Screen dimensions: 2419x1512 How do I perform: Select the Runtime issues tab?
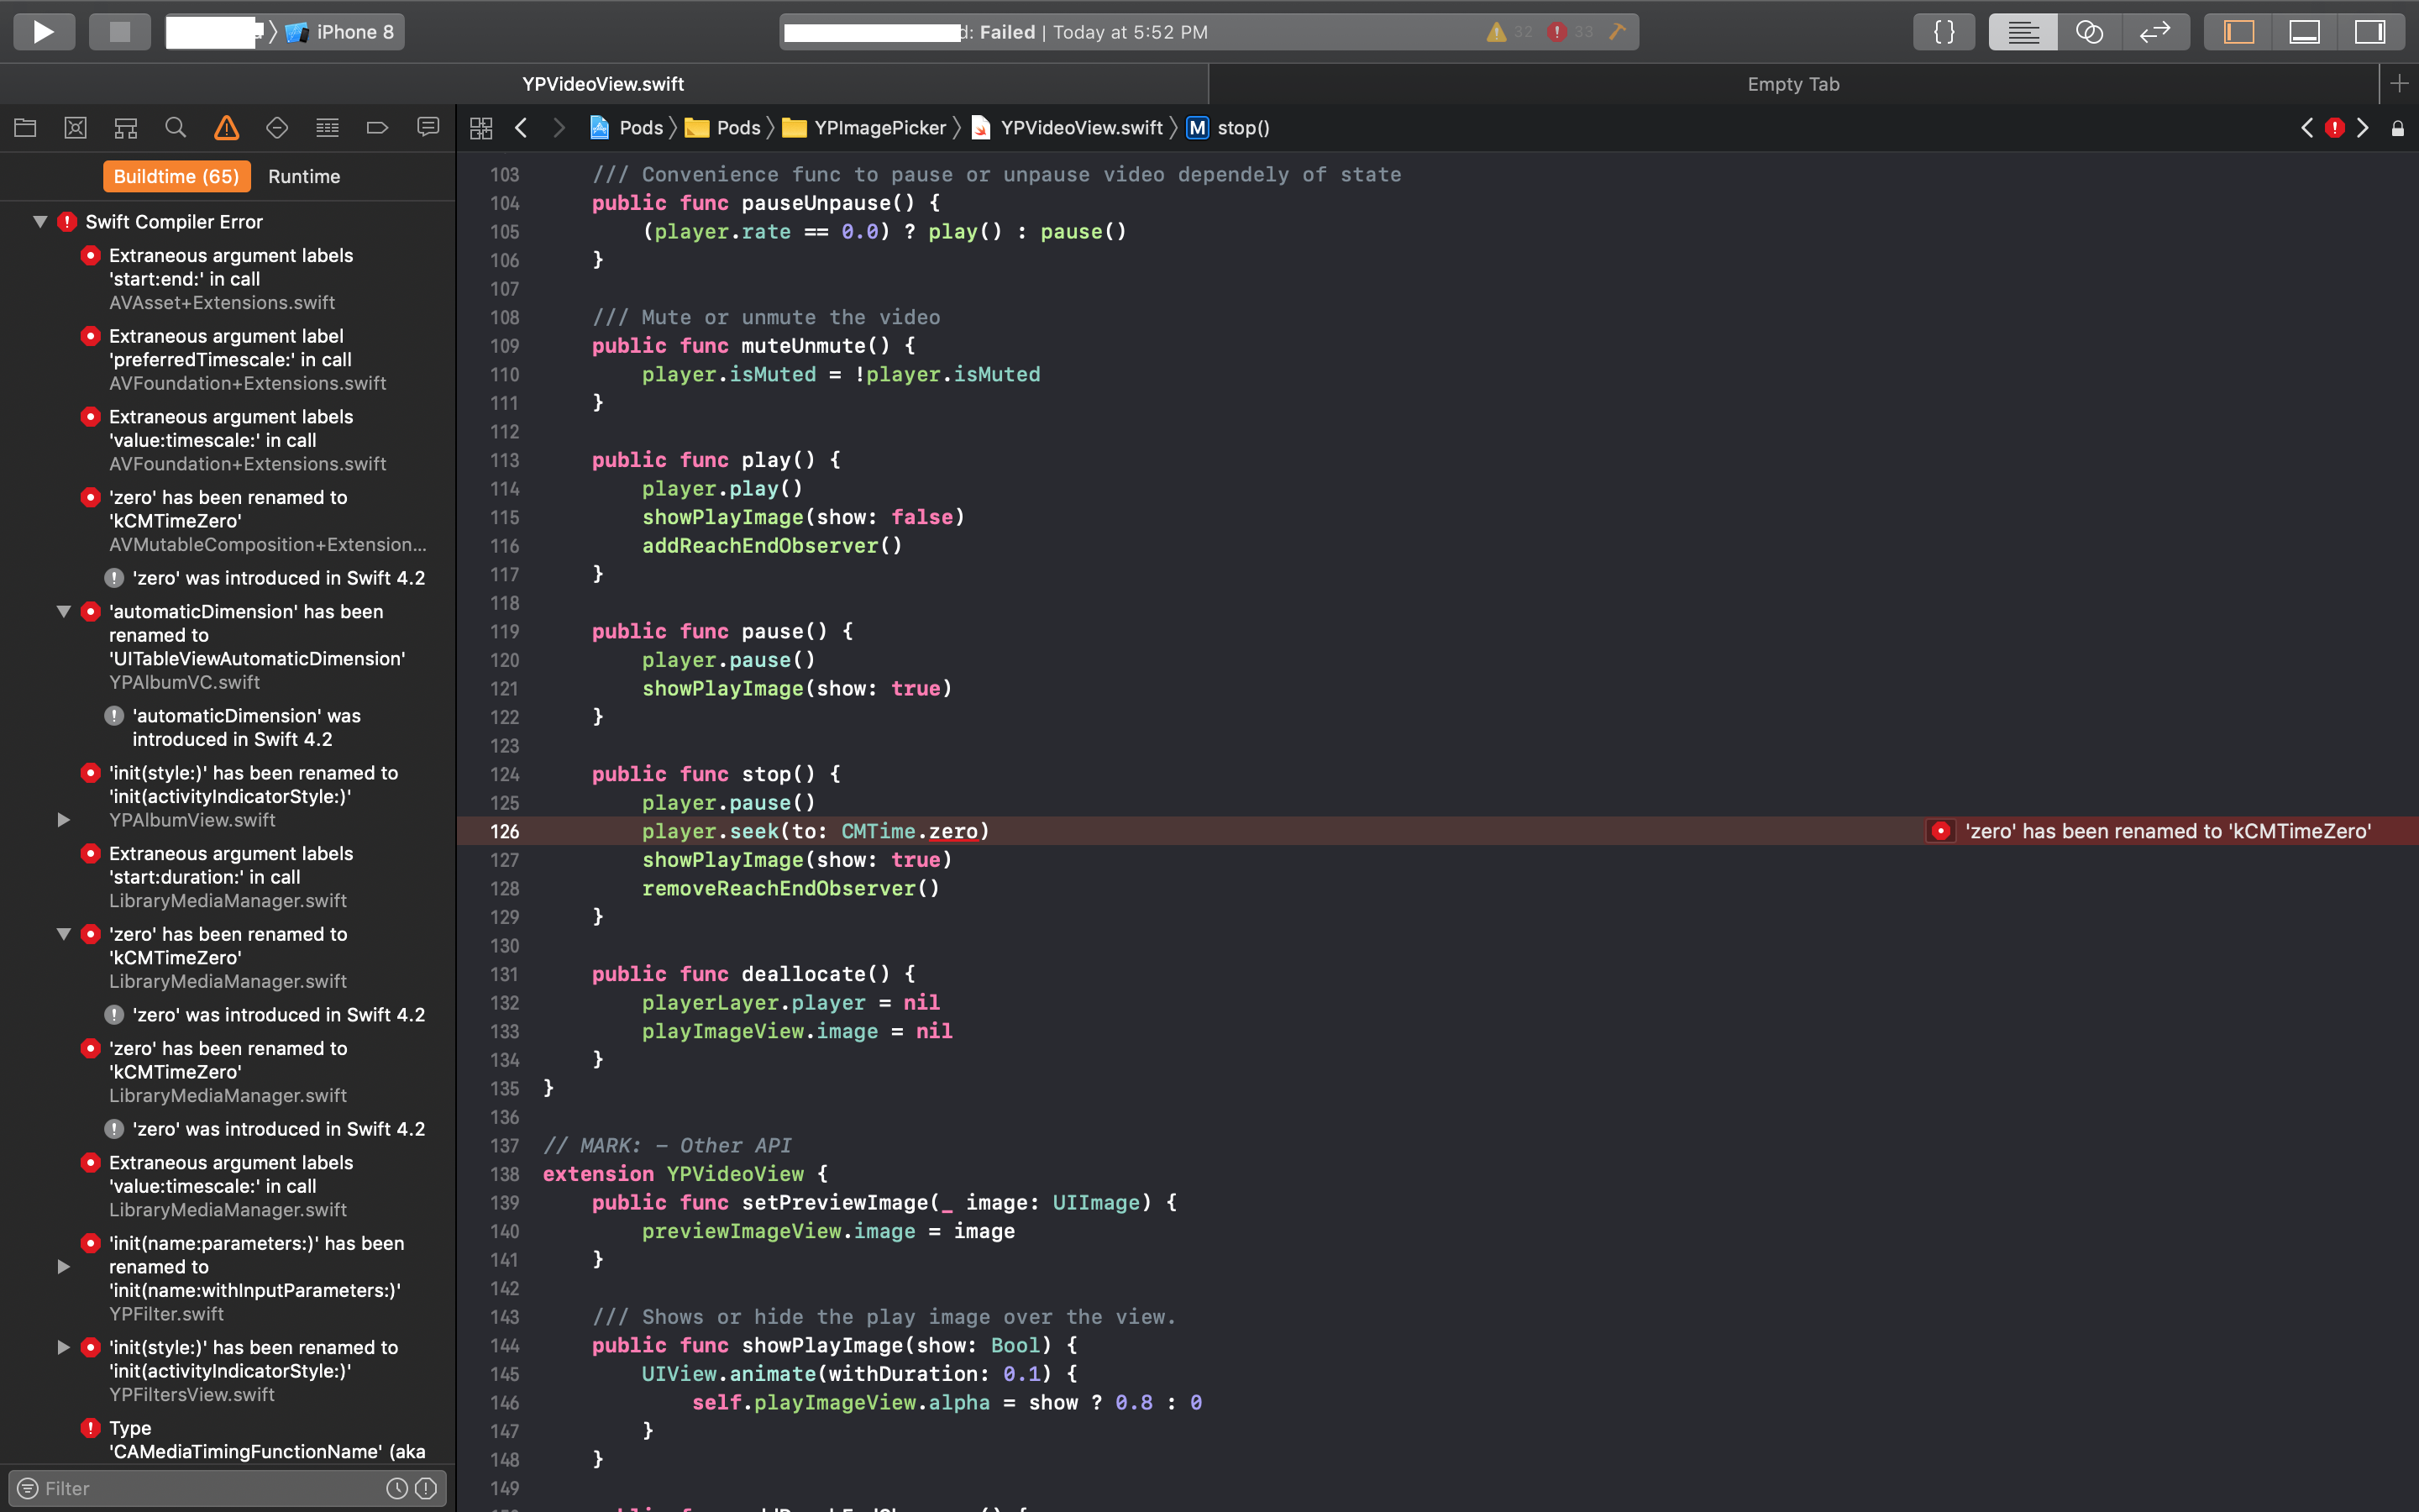point(304,177)
